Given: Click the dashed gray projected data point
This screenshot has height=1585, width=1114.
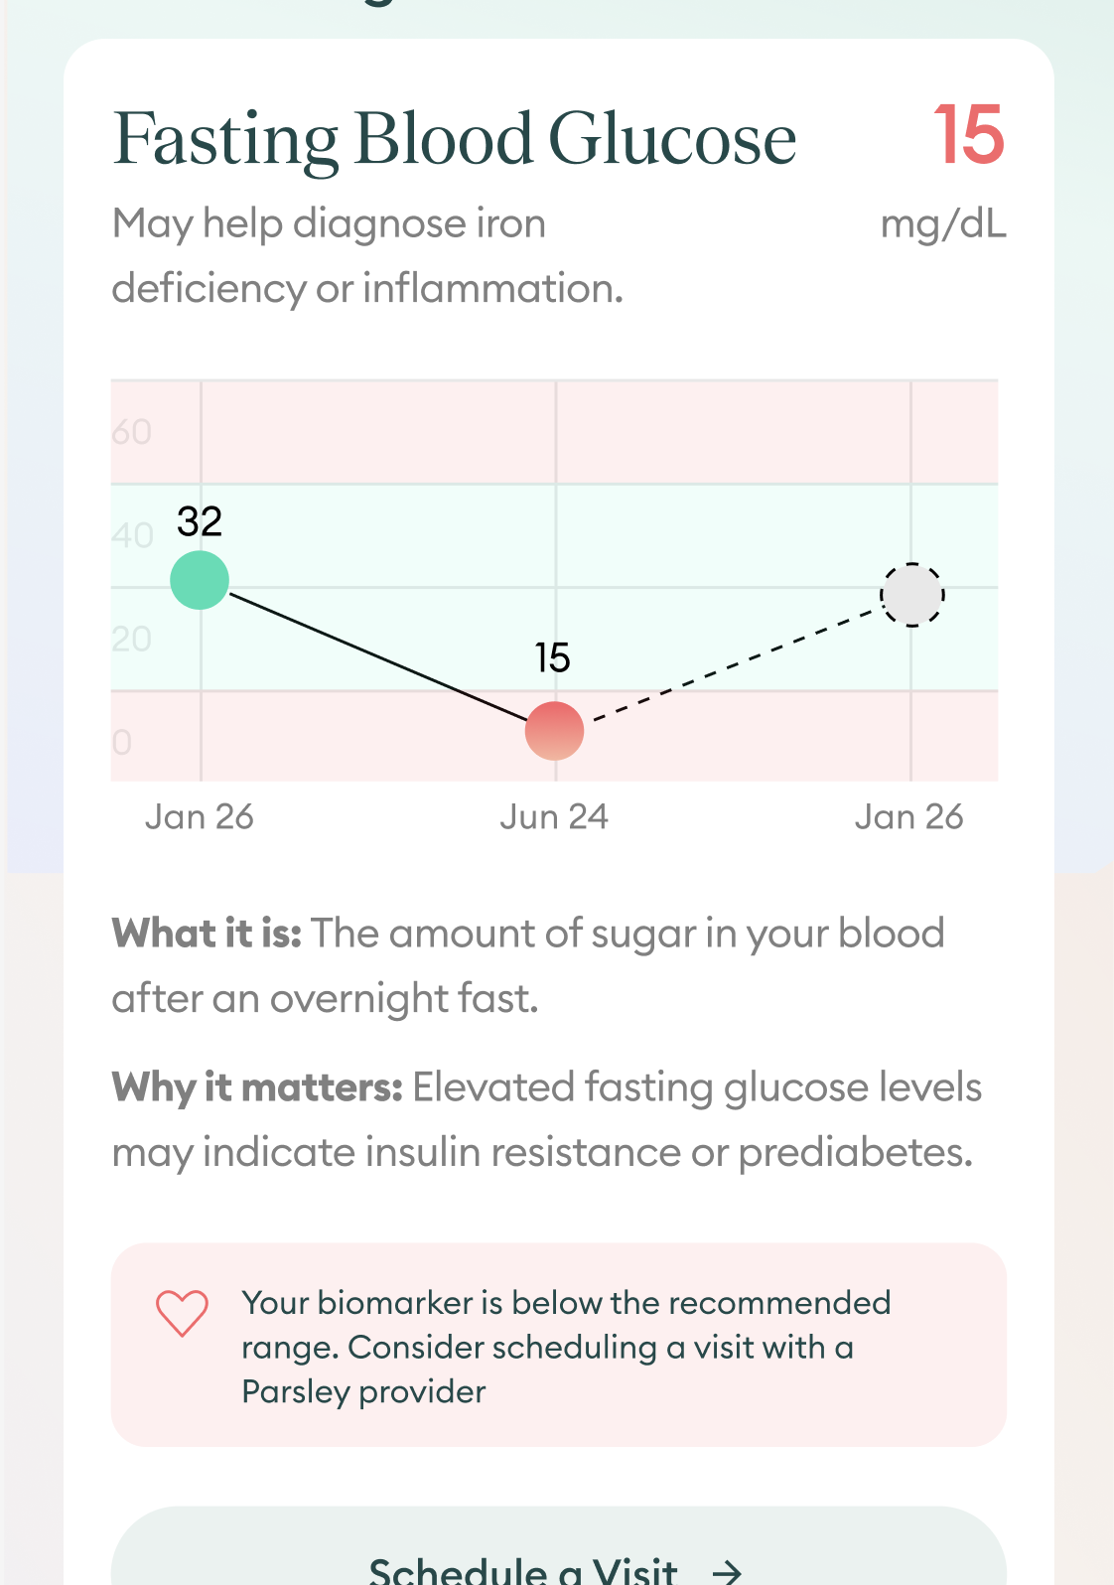Looking at the screenshot, I should (911, 595).
